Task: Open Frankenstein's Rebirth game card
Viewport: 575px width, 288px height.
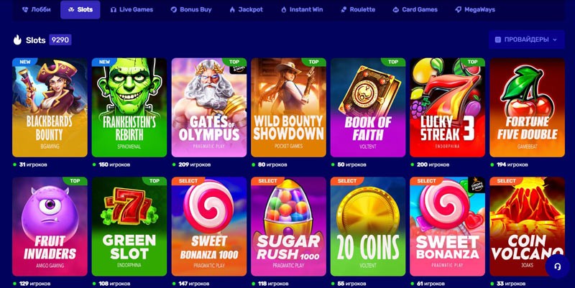Action: 129,107
